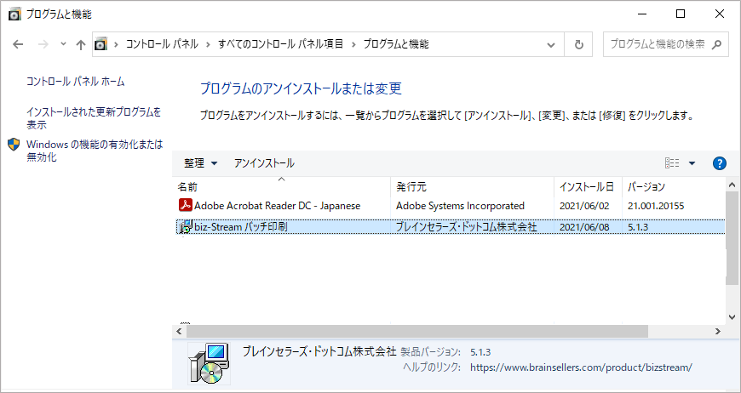Close the プログラムと機能 window
The height and width of the screenshot is (393, 741).
click(x=719, y=14)
